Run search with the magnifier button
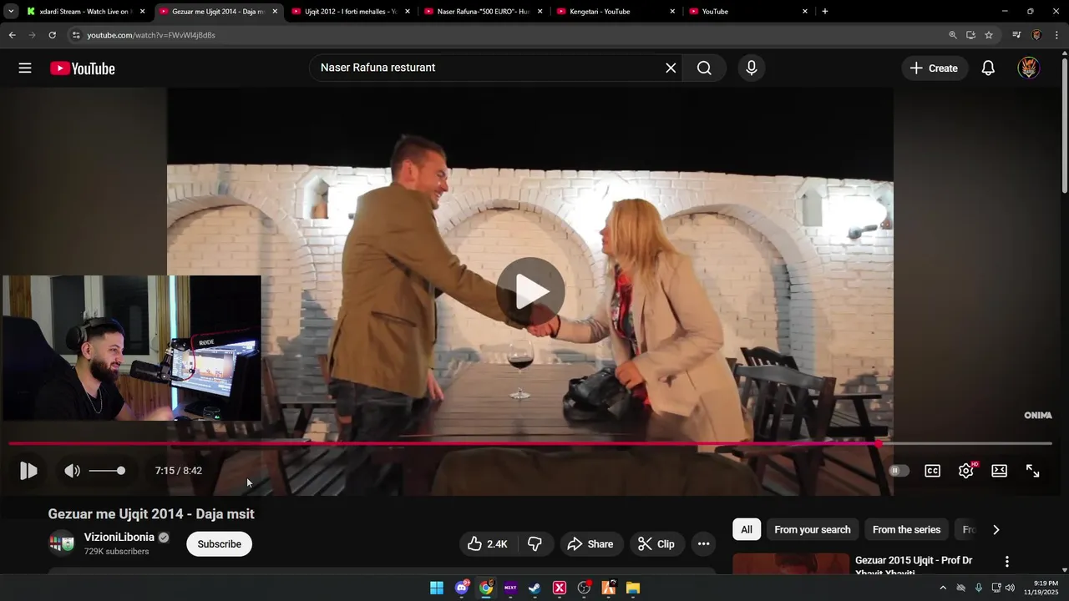Screen dimensions: 1069x601 (x=704, y=68)
